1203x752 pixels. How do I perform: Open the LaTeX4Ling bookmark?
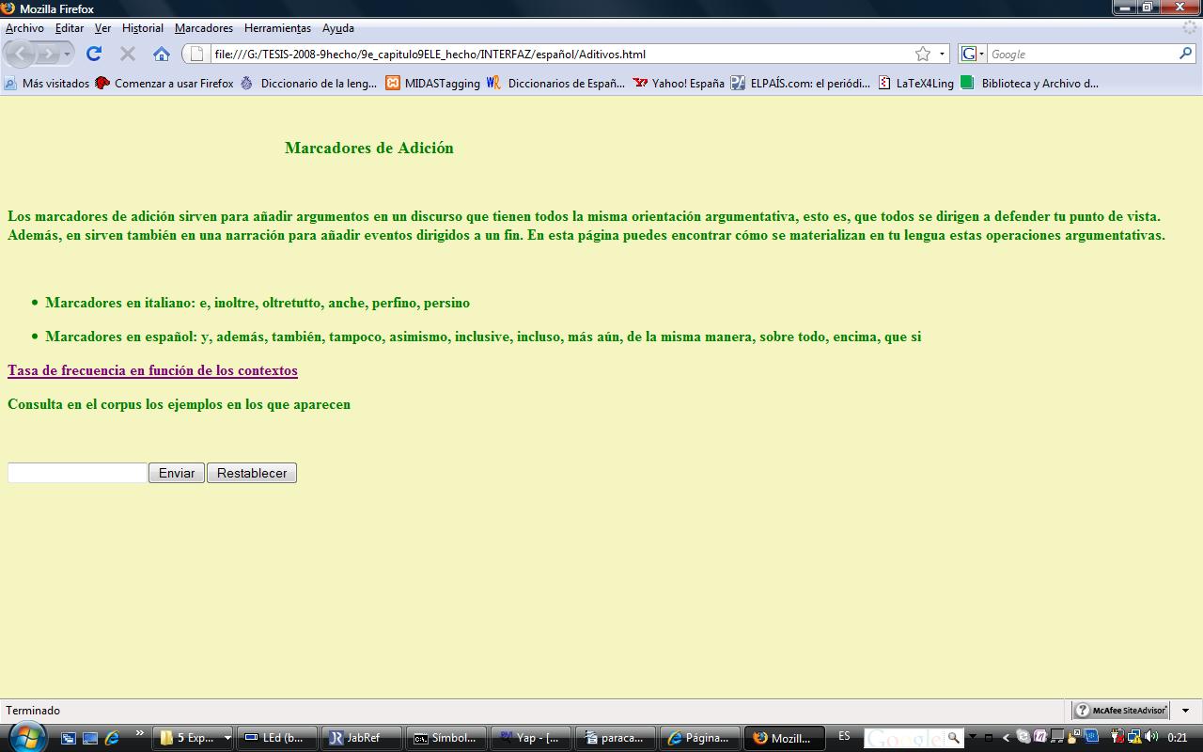click(x=915, y=83)
